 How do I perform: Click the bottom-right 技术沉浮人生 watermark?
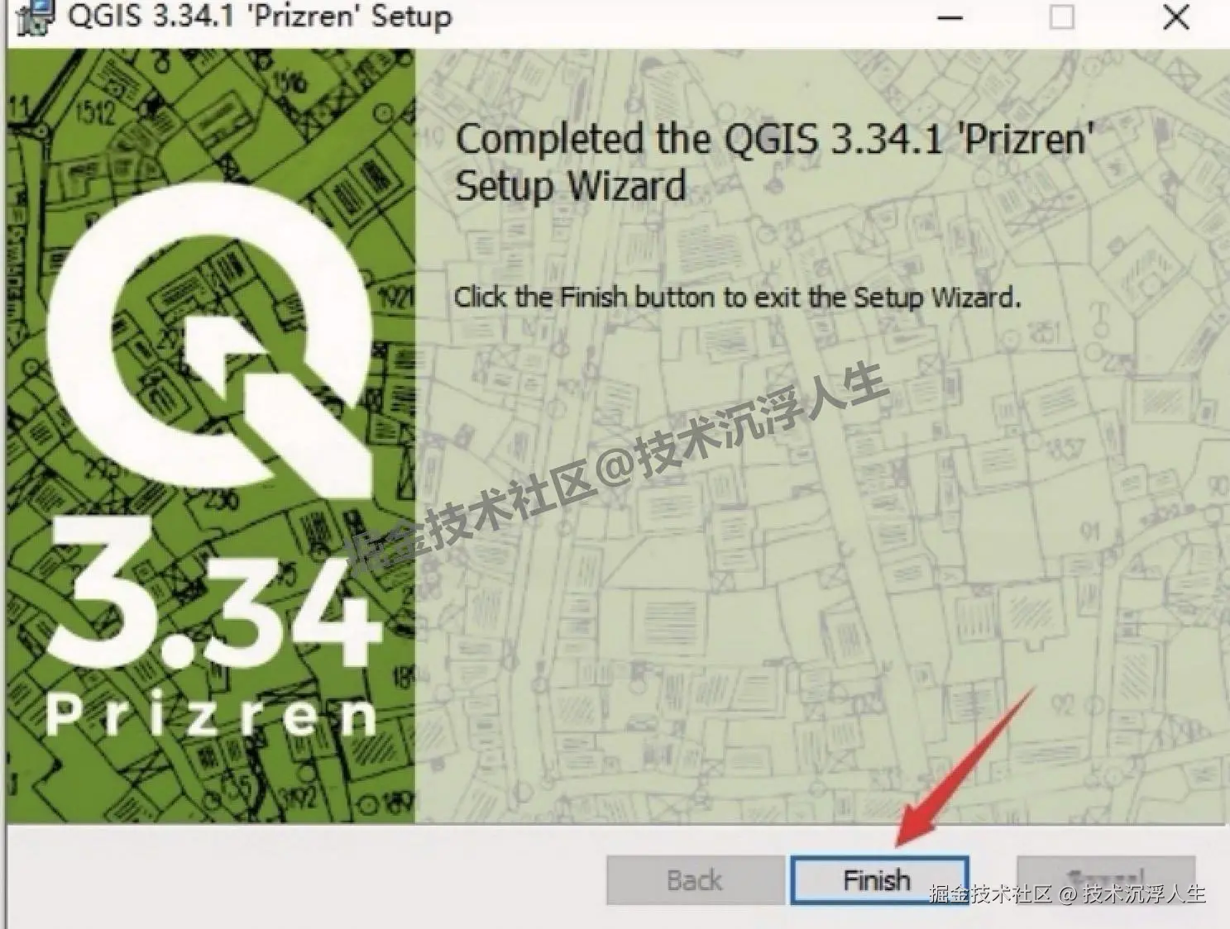(x=1145, y=893)
